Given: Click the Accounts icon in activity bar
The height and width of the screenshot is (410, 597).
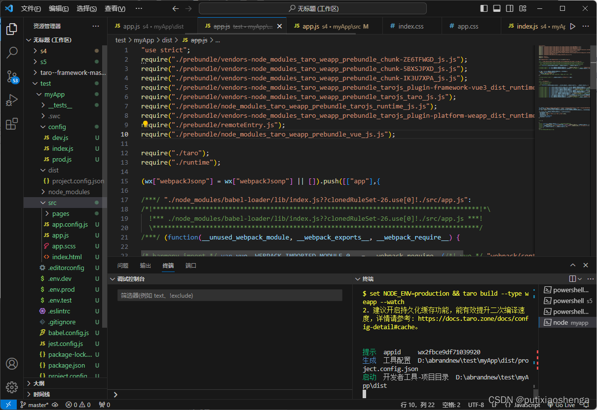Looking at the screenshot, I should 12,364.
